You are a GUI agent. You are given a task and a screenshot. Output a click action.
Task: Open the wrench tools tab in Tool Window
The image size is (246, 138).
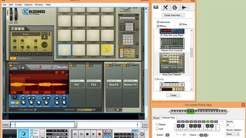165,7
